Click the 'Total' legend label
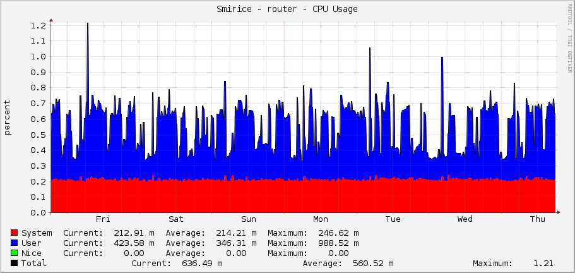The image size is (575, 273). [x=34, y=263]
